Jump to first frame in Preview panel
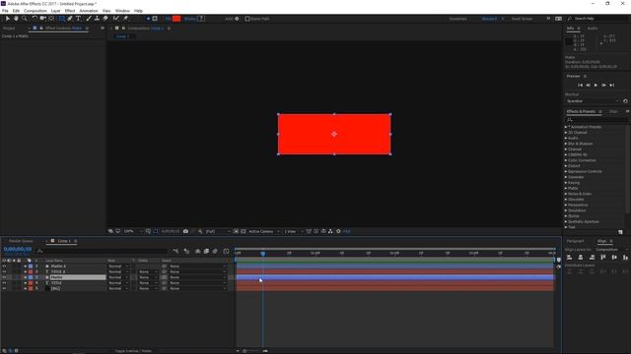 580,86
